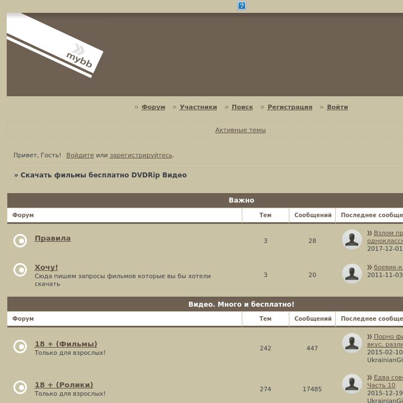Screen dimensions: 403x403
Task: Open the last post link starting with Порно
Action: tap(385, 340)
